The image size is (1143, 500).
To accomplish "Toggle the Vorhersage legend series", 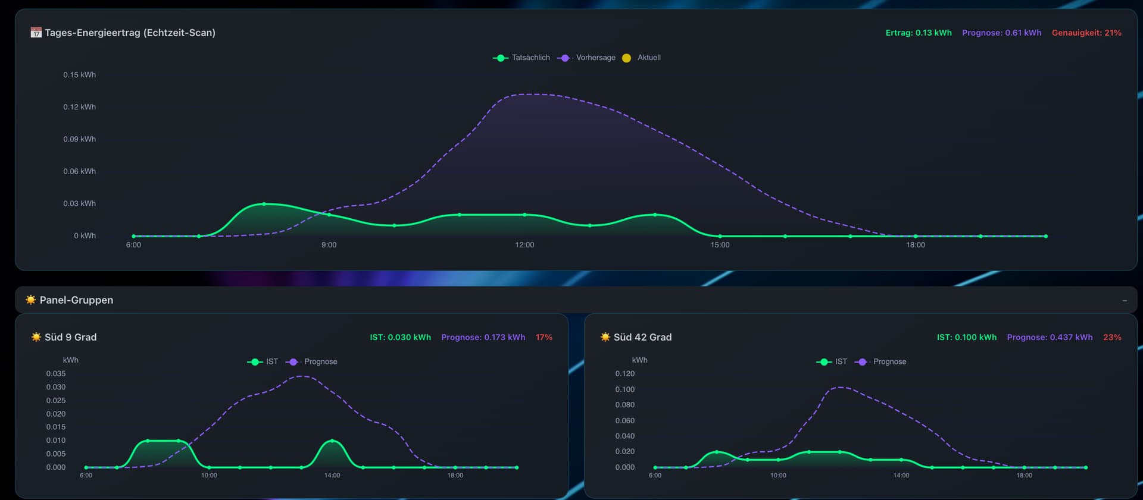I will (586, 58).
